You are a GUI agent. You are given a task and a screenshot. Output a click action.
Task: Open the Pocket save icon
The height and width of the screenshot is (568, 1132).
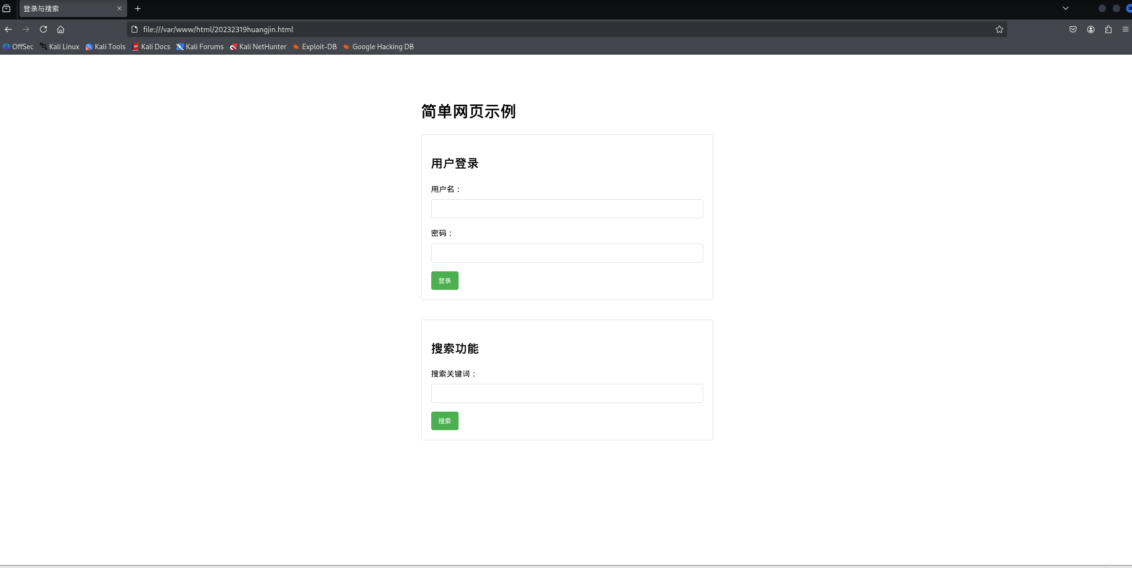pos(1073,29)
